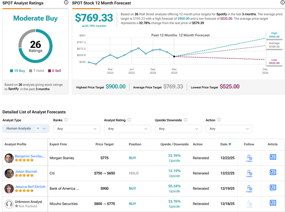Open the Citi forecast article icon
Image resolution: width=285 pixels, height=212 pixels.
(x=273, y=172)
